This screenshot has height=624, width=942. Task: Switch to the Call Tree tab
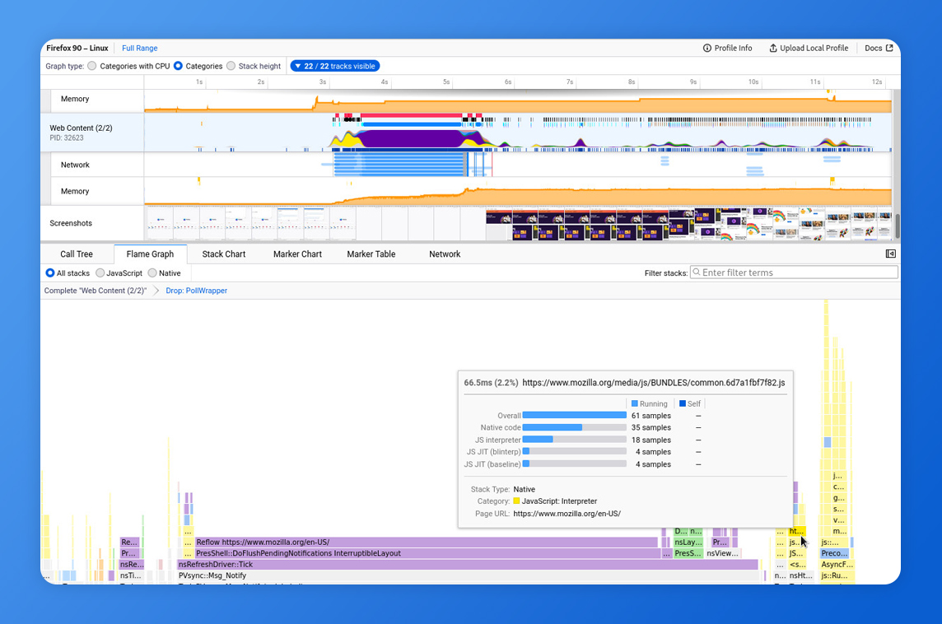pos(77,254)
